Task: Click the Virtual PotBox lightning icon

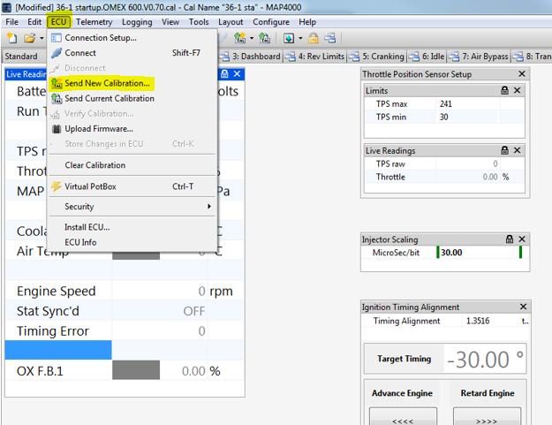Action: click(57, 186)
